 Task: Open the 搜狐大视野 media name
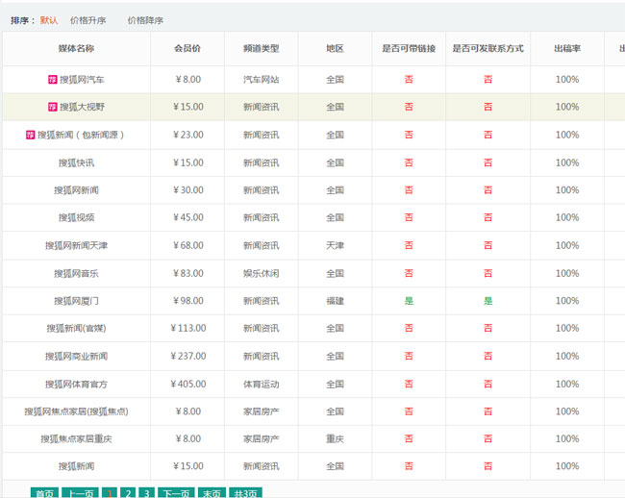[82, 107]
